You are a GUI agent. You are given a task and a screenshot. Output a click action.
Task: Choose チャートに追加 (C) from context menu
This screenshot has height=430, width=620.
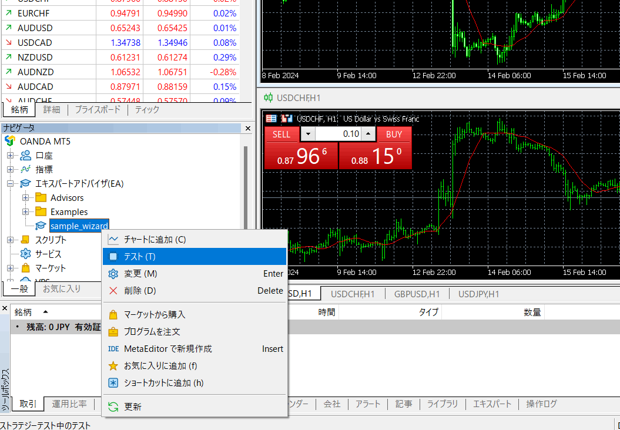point(194,240)
